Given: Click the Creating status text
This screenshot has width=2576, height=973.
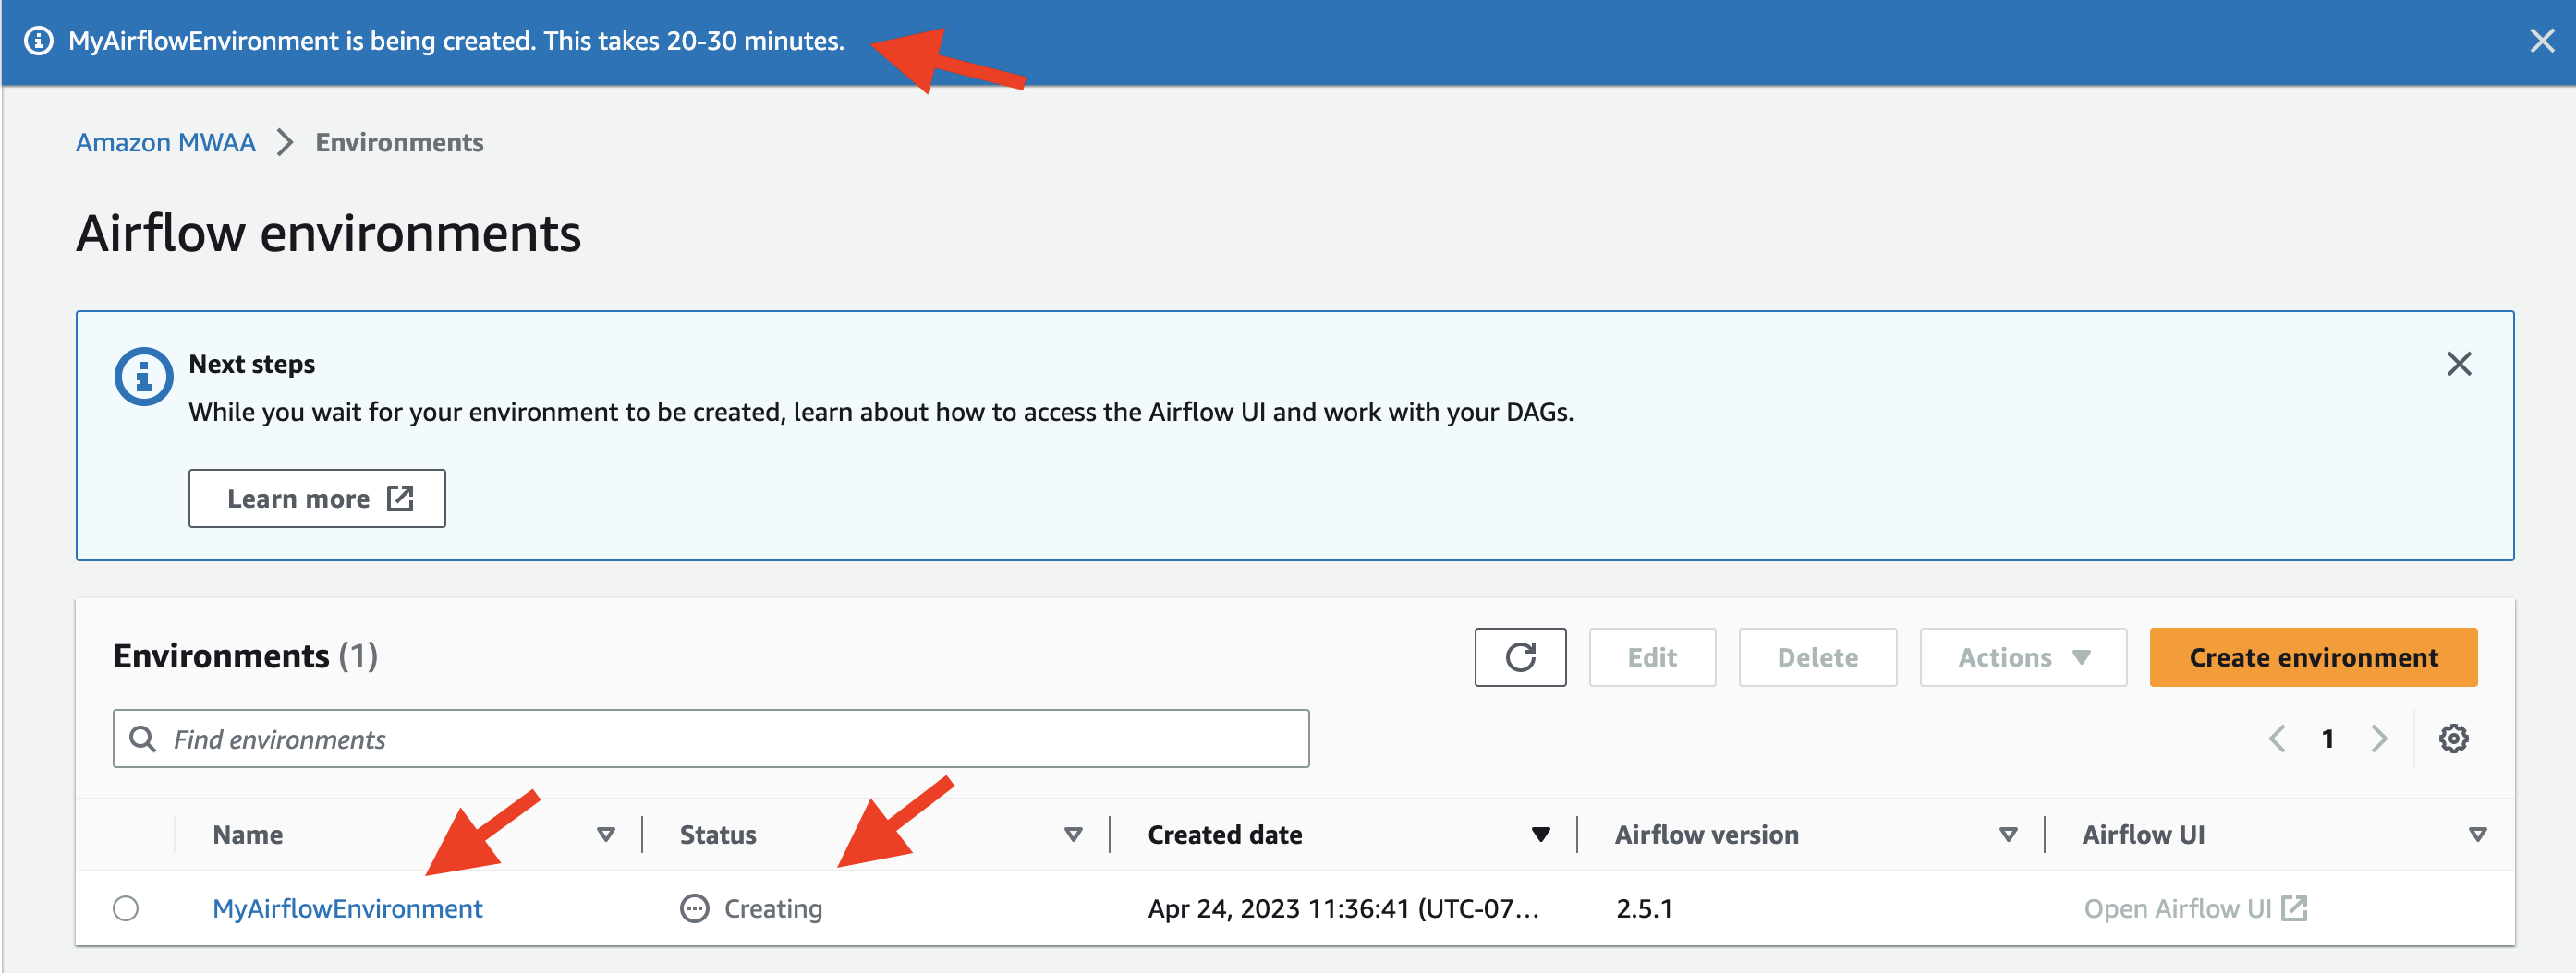Looking at the screenshot, I should [x=773, y=909].
